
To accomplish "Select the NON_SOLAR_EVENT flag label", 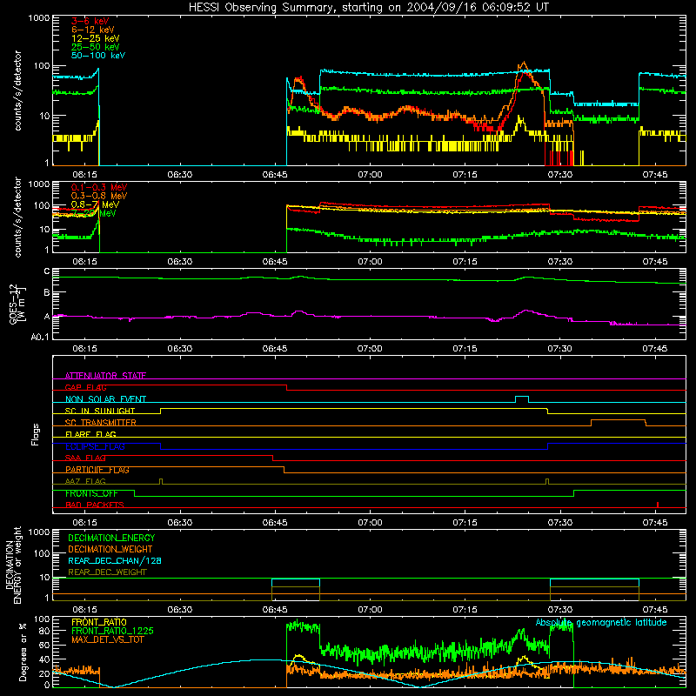I will pyautogui.click(x=105, y=399).
